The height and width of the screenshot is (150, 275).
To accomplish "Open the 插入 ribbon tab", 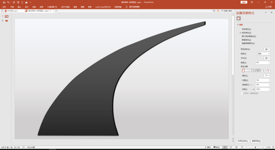I will tap(19, 7).
